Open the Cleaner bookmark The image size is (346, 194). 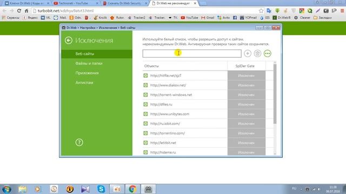click(x=302, y=18)
